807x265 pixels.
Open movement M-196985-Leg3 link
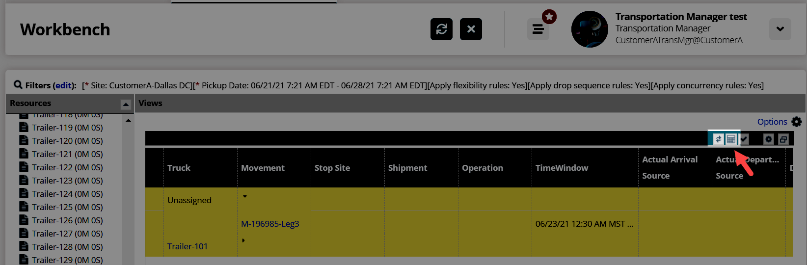[x=270, y=224]
